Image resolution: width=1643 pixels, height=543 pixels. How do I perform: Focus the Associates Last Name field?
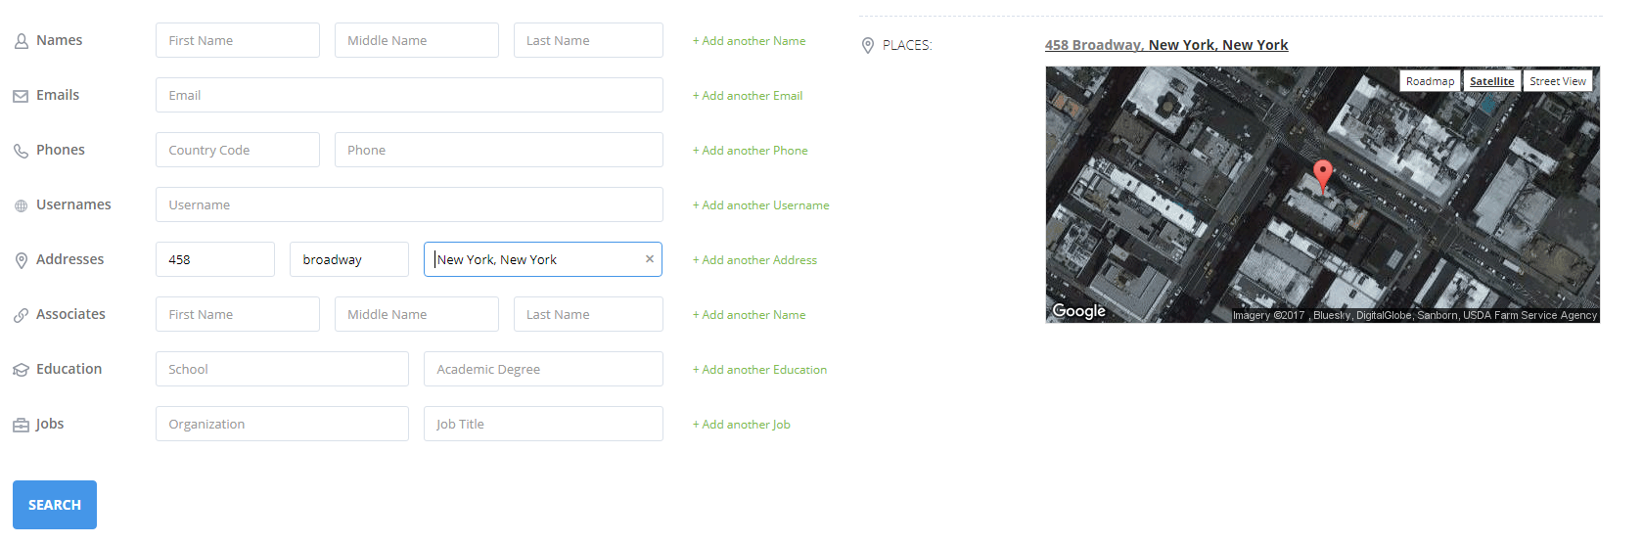(x=588, y=314)
